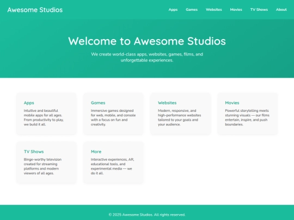This screenshot has width=294, height=220.
Task: Click the Welcome to Awesome Studios heading
Action: tap(147, 41)
